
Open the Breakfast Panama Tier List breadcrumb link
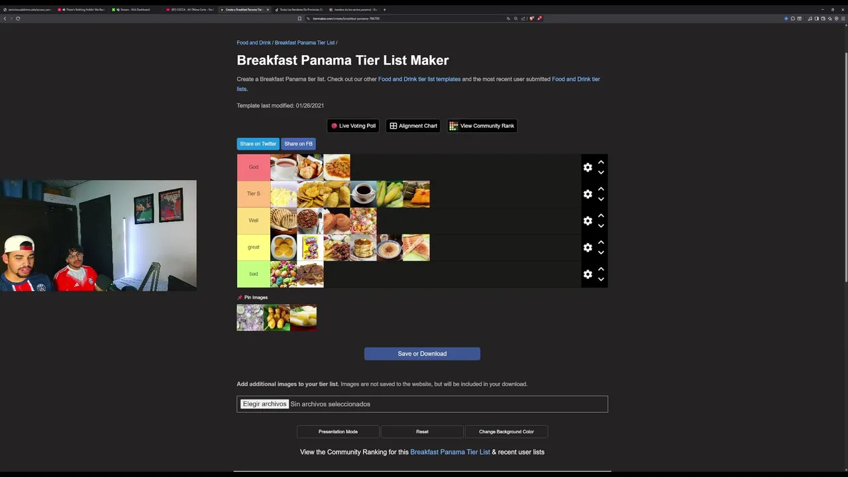[305, 42]
